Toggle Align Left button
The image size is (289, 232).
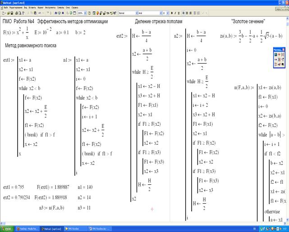click(x=183, y=13)
